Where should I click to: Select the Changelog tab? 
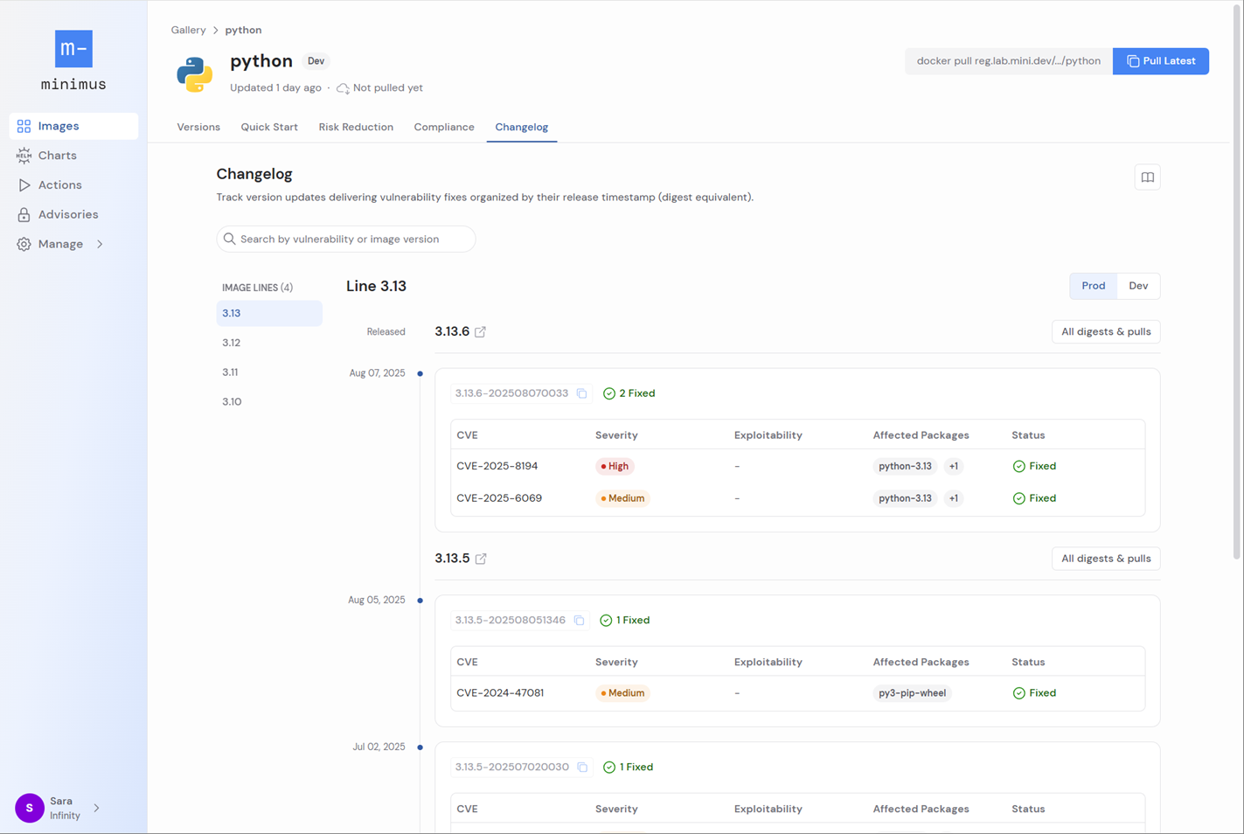[x=522, y=127]
